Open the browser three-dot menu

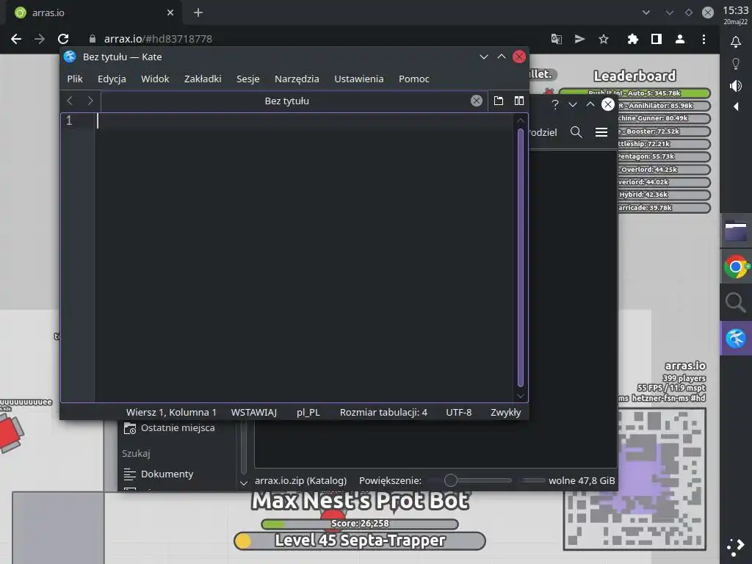(704, 39)
